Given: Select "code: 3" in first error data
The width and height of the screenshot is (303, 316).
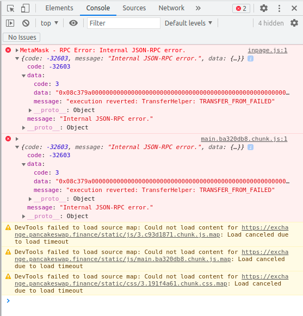Looking at the screenshot, I should pos(46,84).
